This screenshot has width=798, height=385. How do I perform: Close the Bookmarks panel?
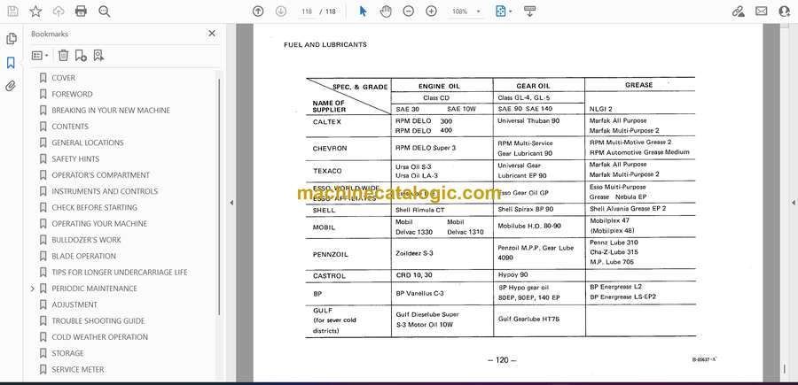212,34
